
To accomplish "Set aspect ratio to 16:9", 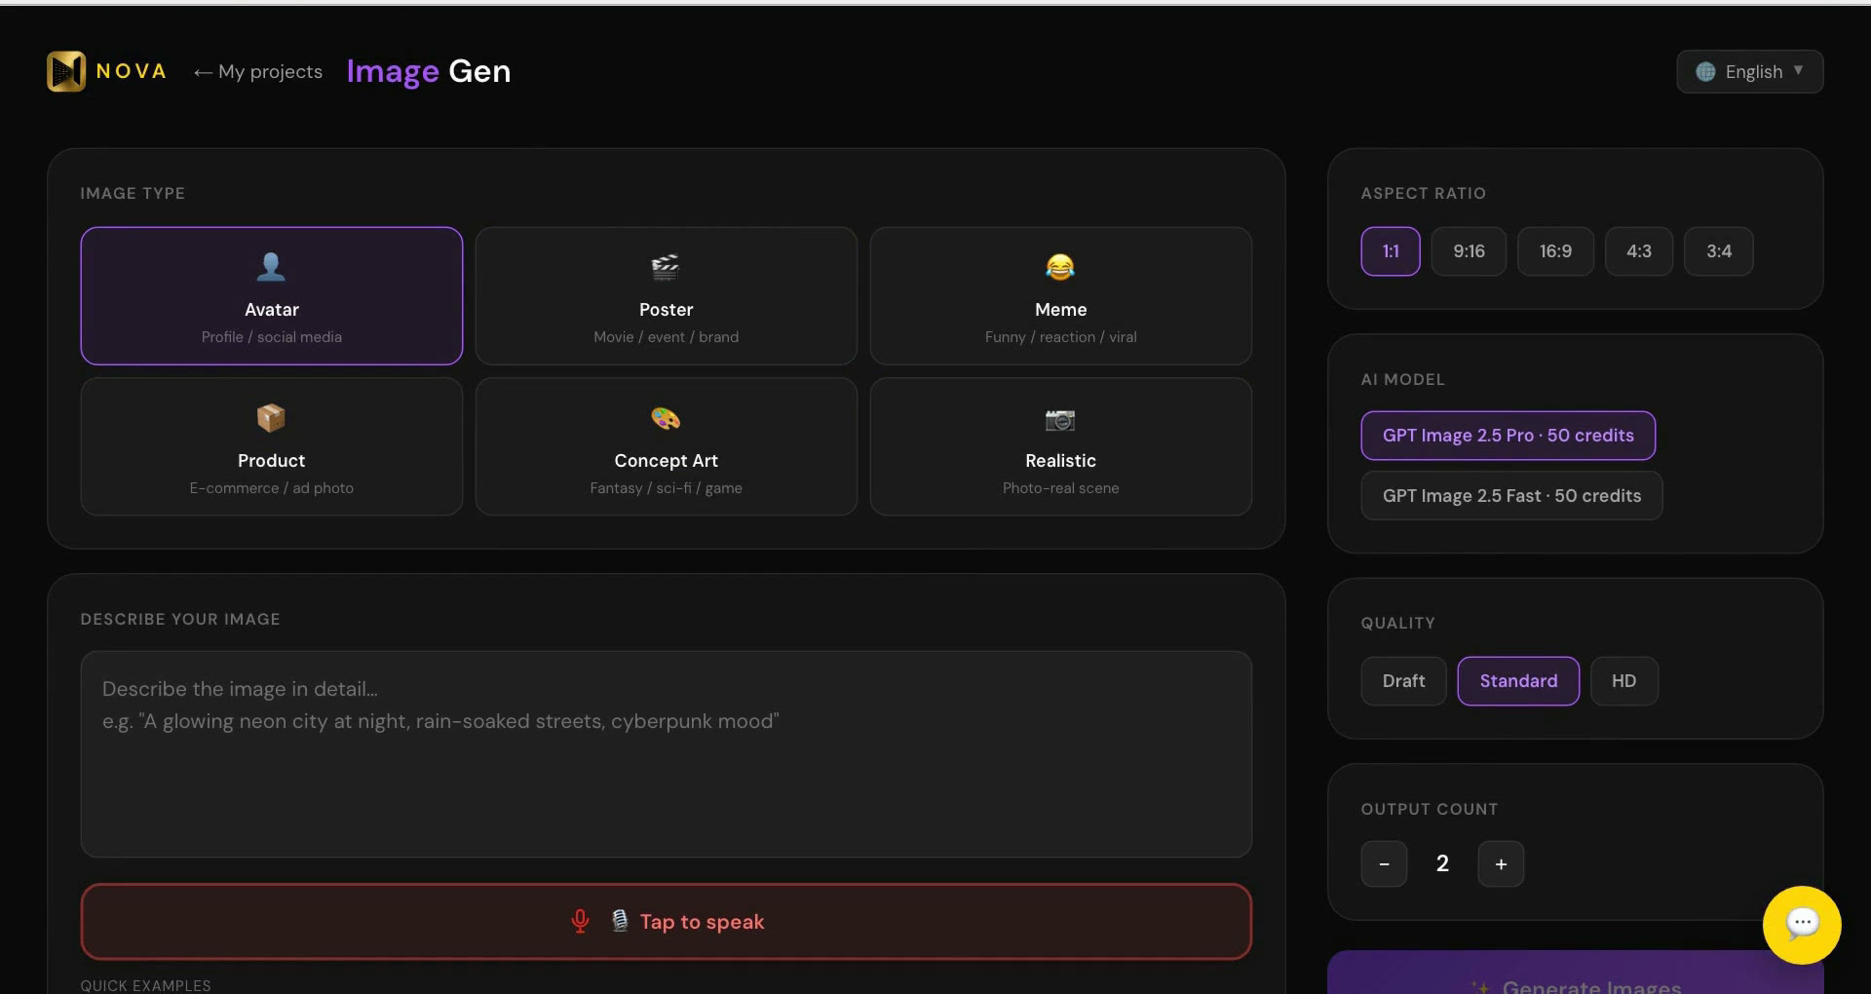I will coord(1555,251).
